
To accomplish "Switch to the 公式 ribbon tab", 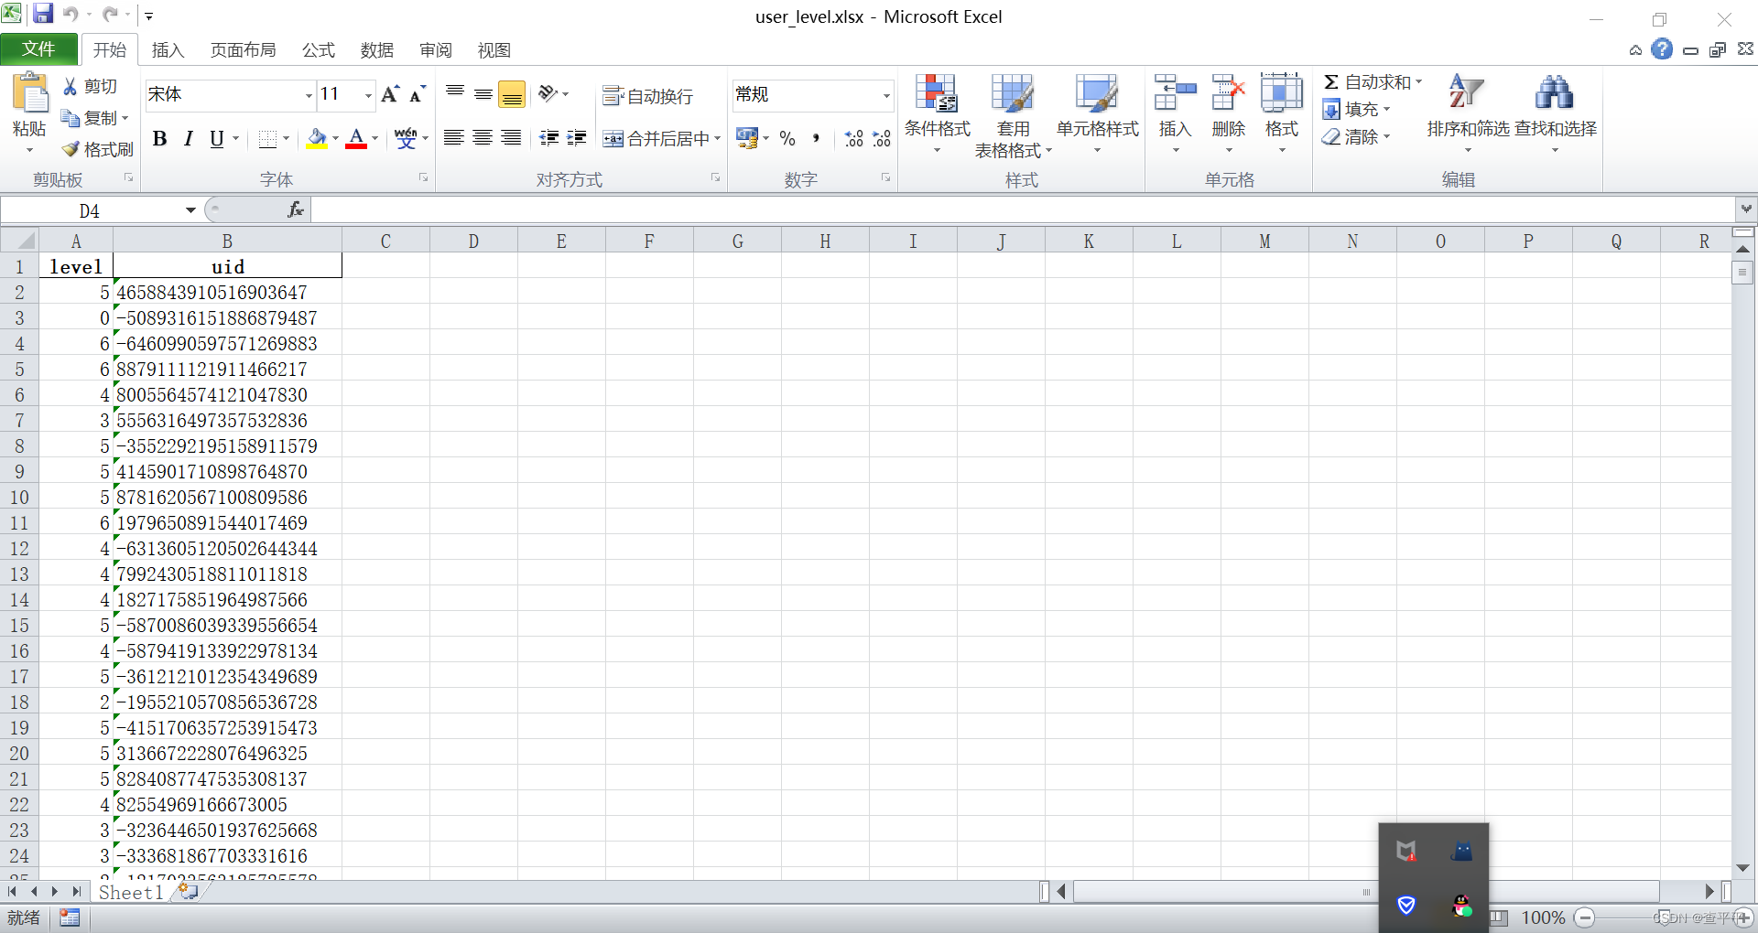I will (x=319, y=50).
